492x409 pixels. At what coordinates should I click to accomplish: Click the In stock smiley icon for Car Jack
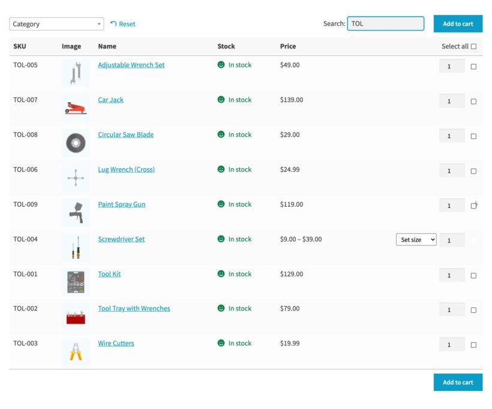(x=221, y=100)
